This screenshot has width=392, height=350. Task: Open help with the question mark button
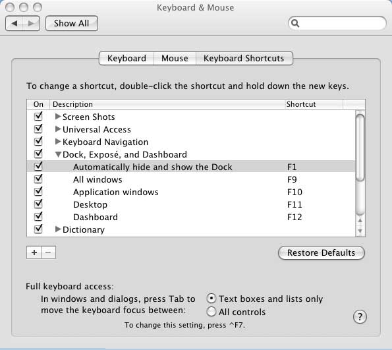(360, 317)
